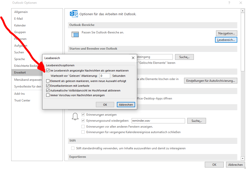Cancel the Lesebereich dialog with Abbrechen
Viewport: 246px width, 169px height.
[126, 105]
